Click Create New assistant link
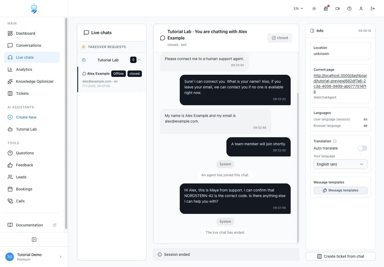 (x=32, y=117)
